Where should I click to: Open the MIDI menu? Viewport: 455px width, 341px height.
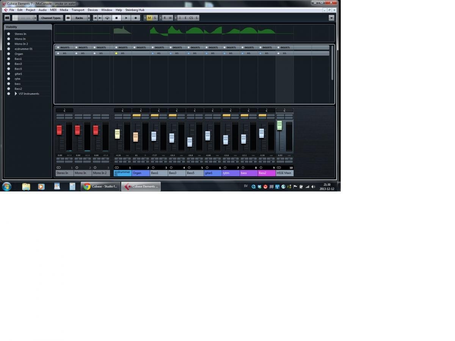pos(53,10)
